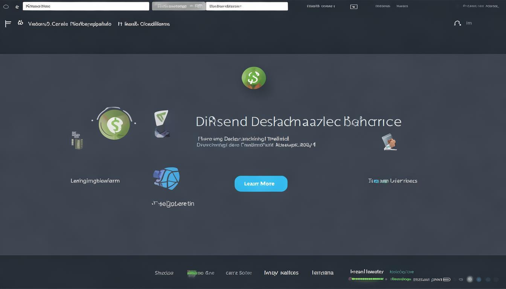Click the gray round button in footer right
Viewport: 506px width, 289px height.
pyautogui.click(x=469, y=279)
